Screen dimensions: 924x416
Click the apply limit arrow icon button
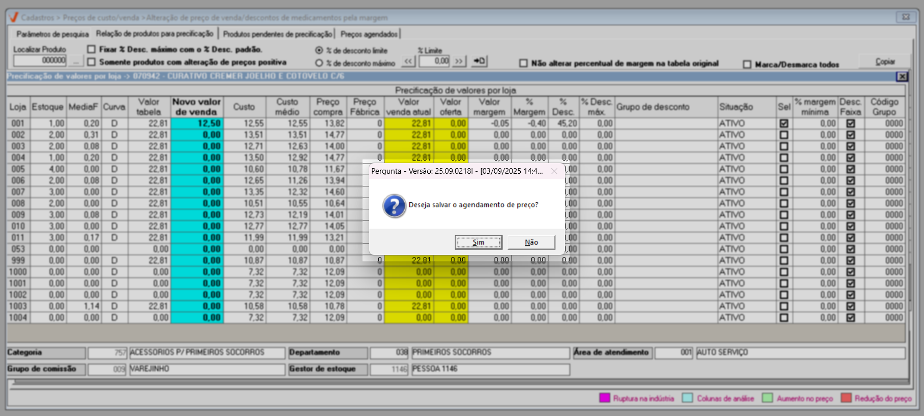pos(479,61)
